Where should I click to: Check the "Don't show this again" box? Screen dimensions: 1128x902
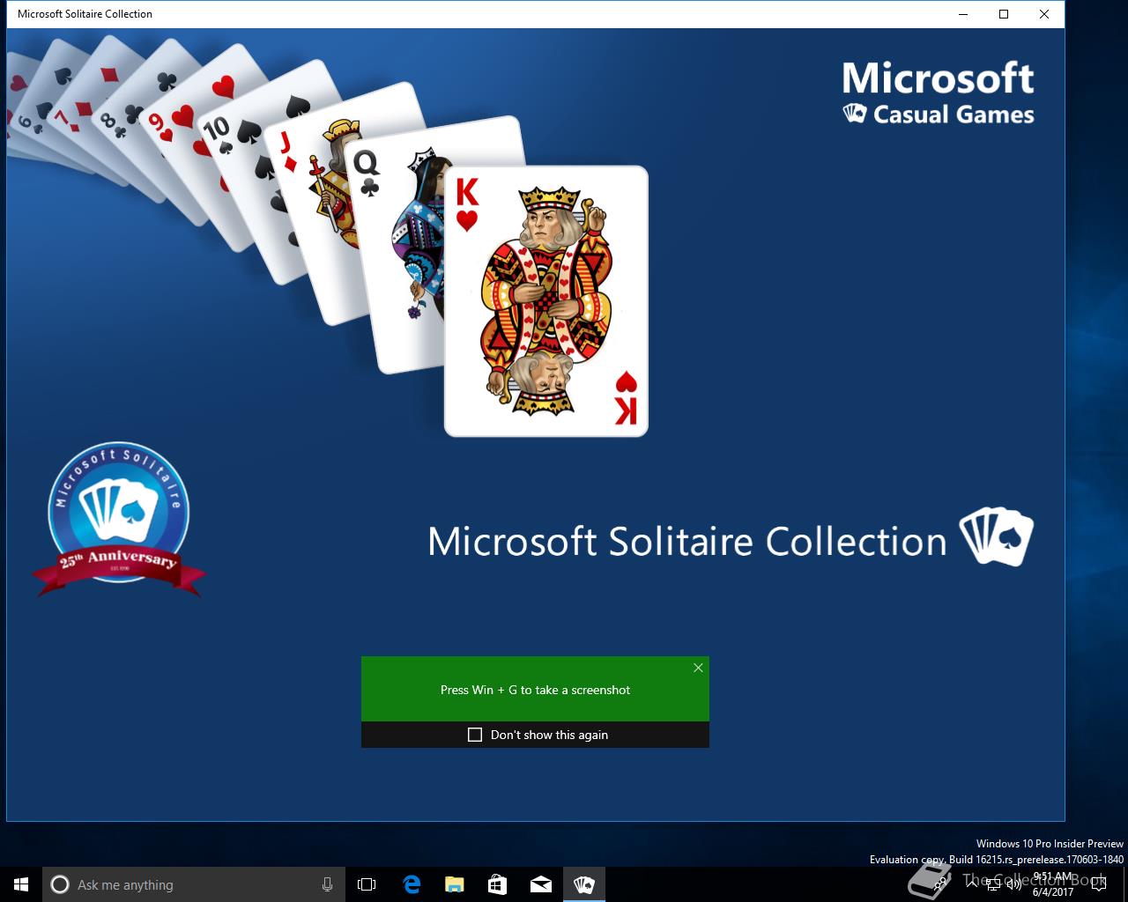475,735
